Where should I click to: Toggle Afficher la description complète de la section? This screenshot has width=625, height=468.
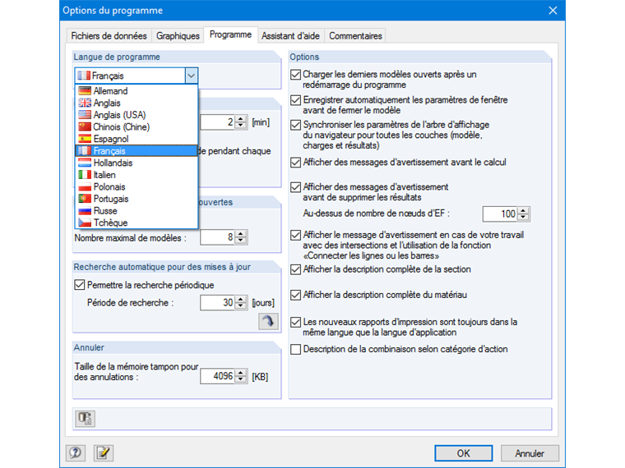[x=295, y=269]
